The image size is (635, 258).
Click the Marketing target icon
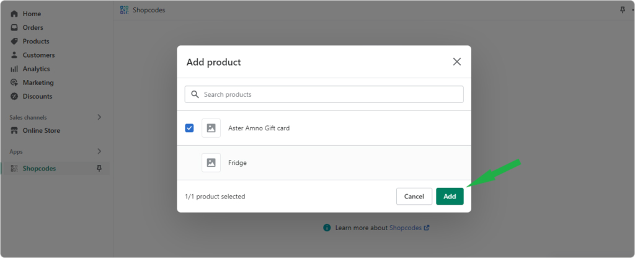[x=14, y=82]
